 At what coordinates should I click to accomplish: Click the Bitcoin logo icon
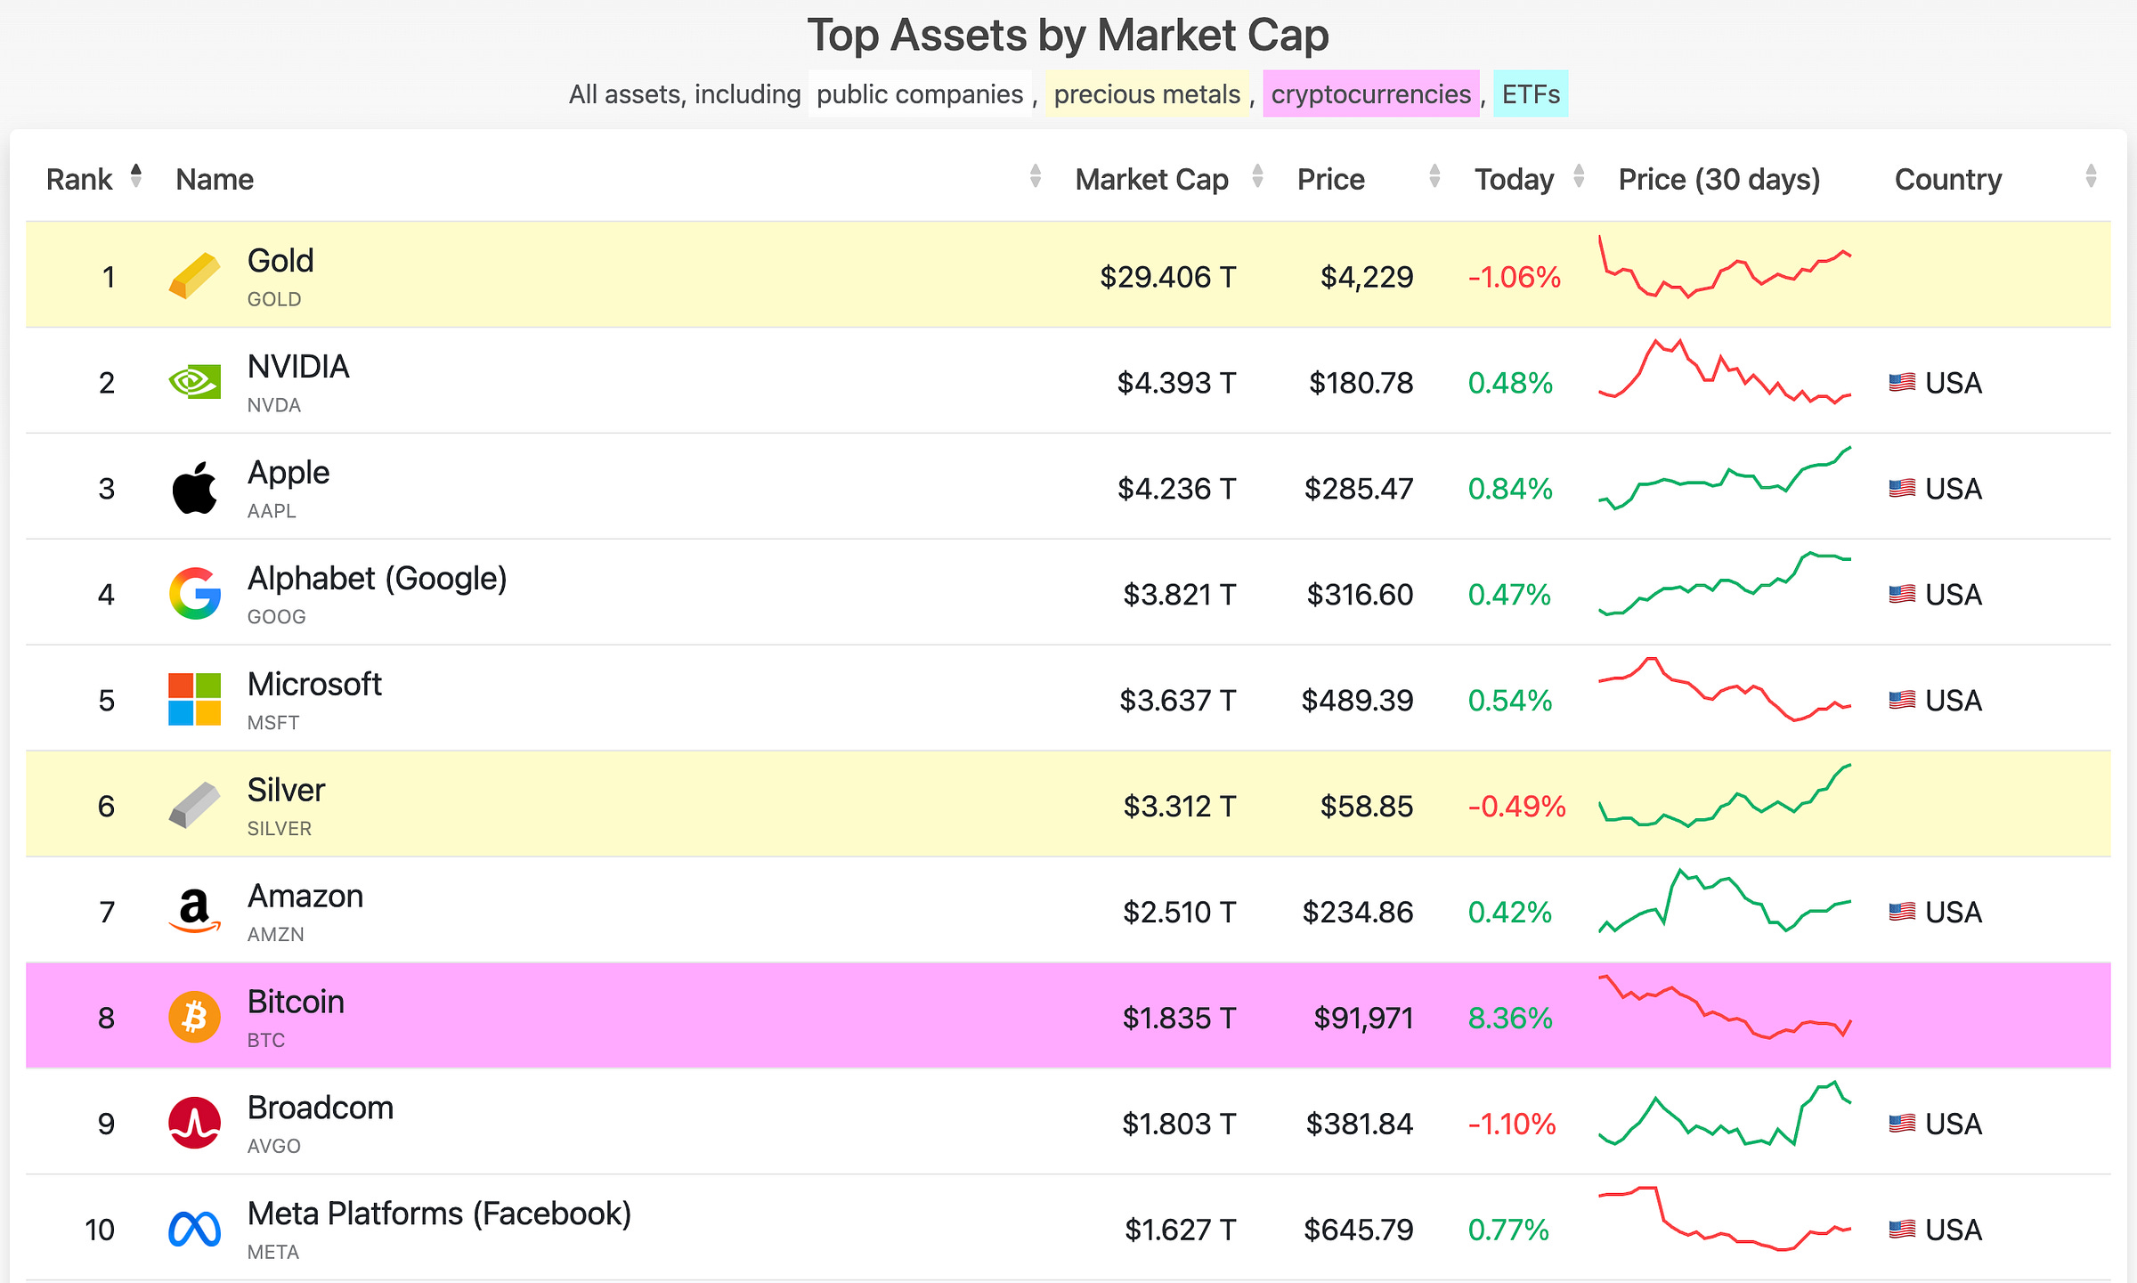[194, 1017]
